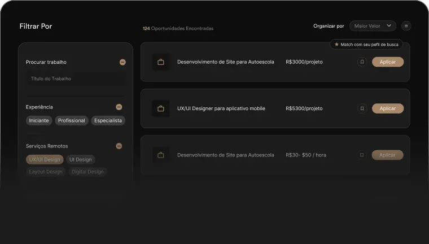
Task: Focus the Título do Trabalho search field
Action: click(75, 79)
